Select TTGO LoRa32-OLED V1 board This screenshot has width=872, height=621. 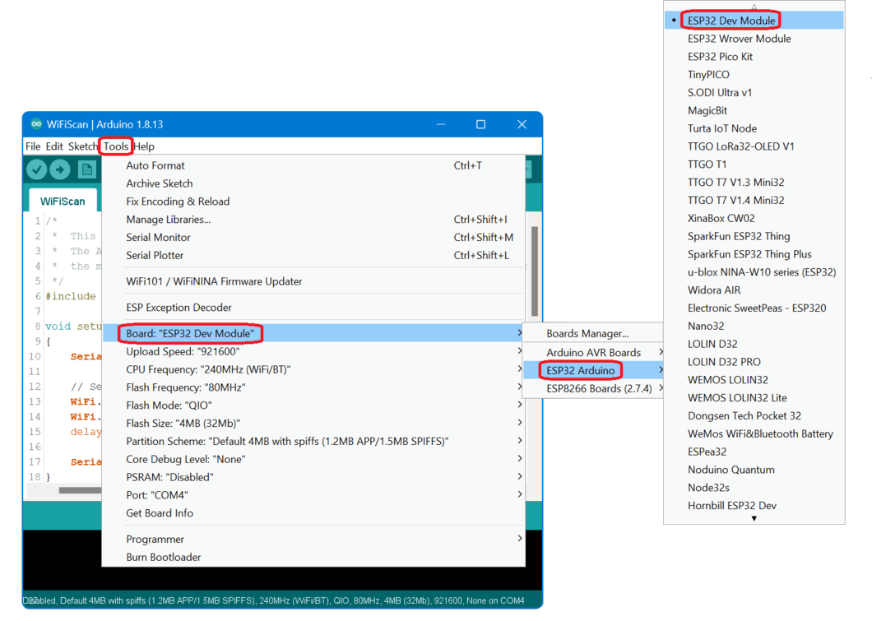(x=754, y=146)
